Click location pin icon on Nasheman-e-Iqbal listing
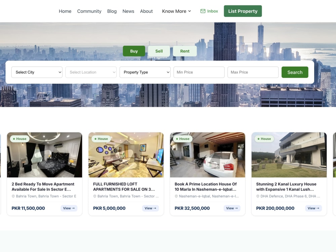336x252 pixels. pyautogui.click(x=176, y=196)
